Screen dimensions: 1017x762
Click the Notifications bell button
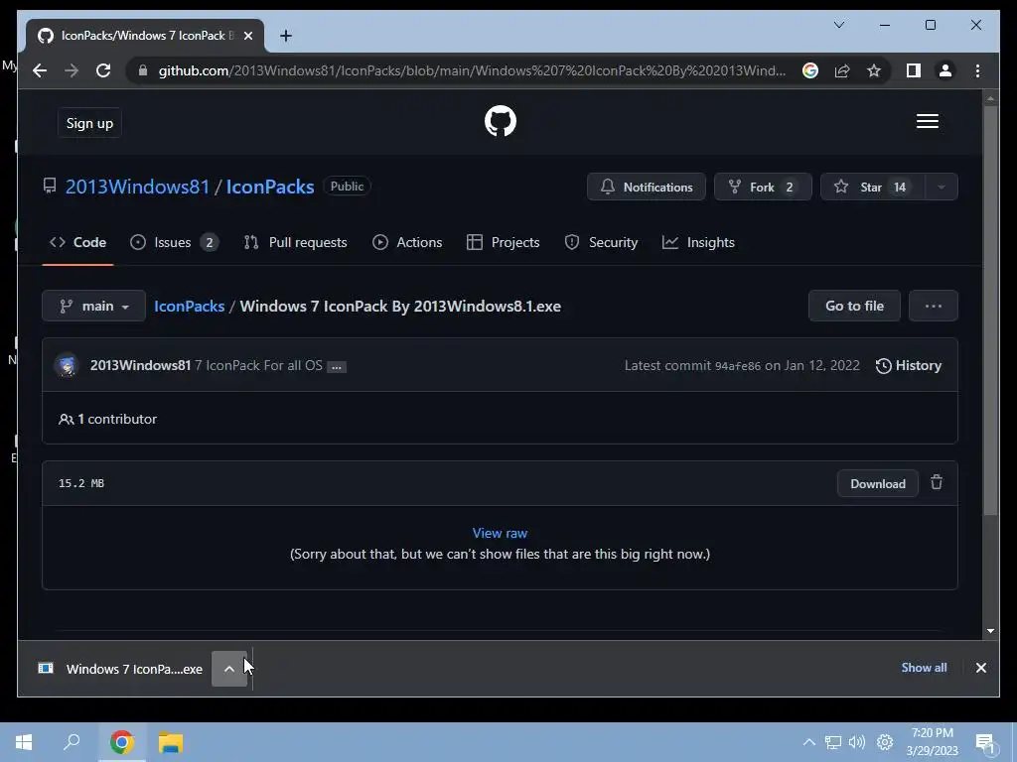[646, 187]
